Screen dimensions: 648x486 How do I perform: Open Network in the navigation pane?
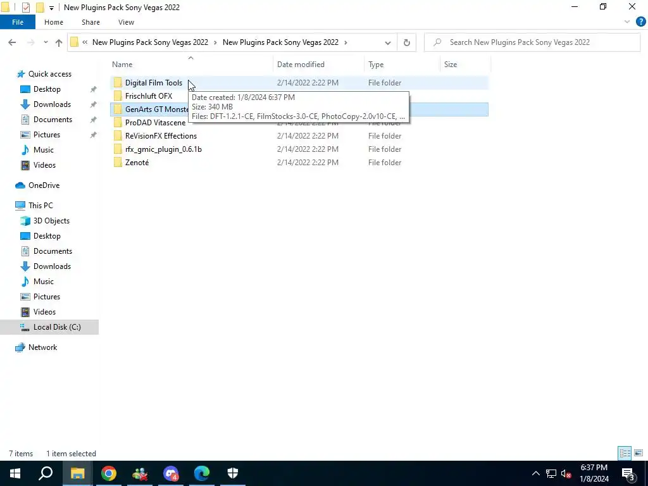[42, 347]
